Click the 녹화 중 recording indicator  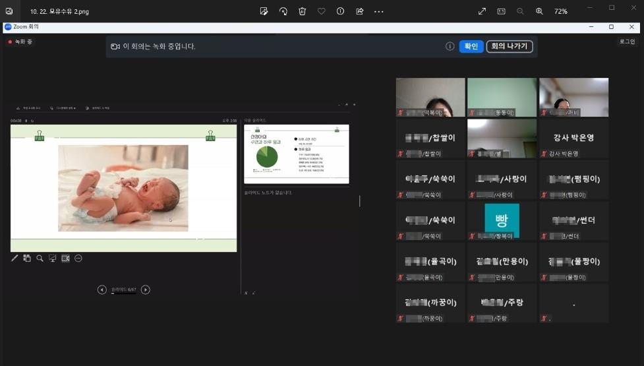coord(20,42)
